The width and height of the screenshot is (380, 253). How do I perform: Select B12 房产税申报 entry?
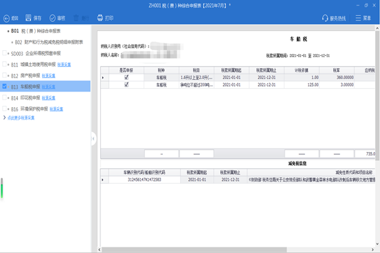point(25,76)
